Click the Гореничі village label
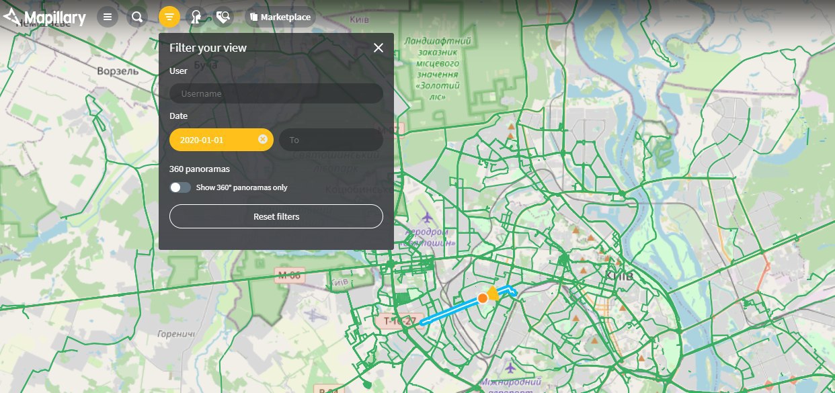835x393 pixels. 175,334
